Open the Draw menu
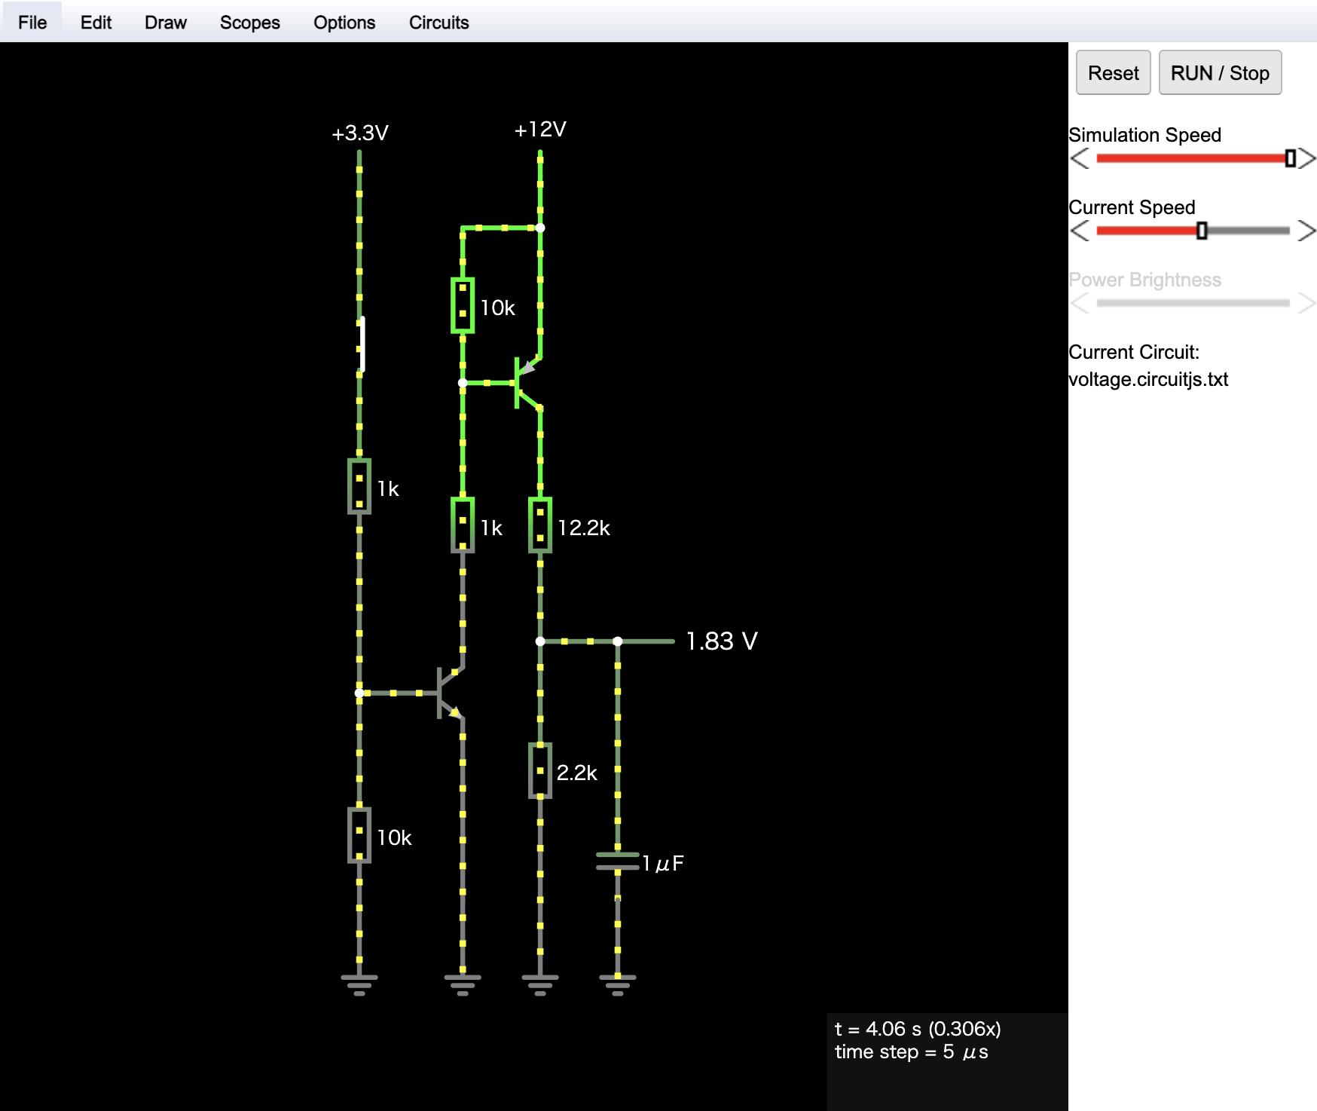Viewport: 1317px width, 1111px height. 165,23
